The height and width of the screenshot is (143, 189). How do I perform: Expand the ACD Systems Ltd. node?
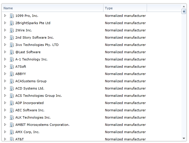tap(5, 88)
